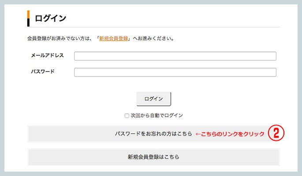This screenshot has height=176, width=302.
Task: Click empty gray area left of パスワードをお忘れ text
Action: [x=71, y=134]
